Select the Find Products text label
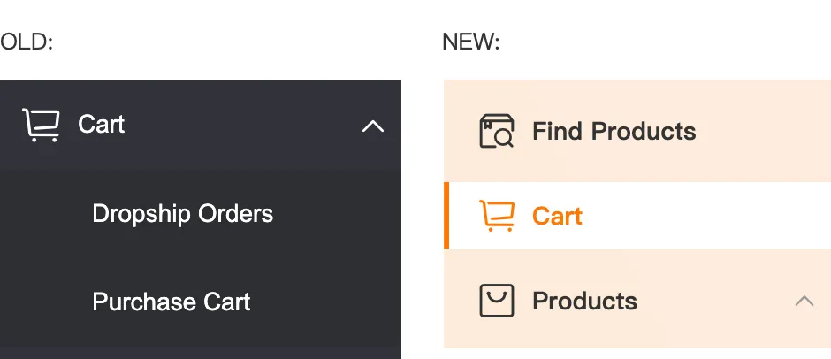The image size is (831, 359). coord(614,132)
